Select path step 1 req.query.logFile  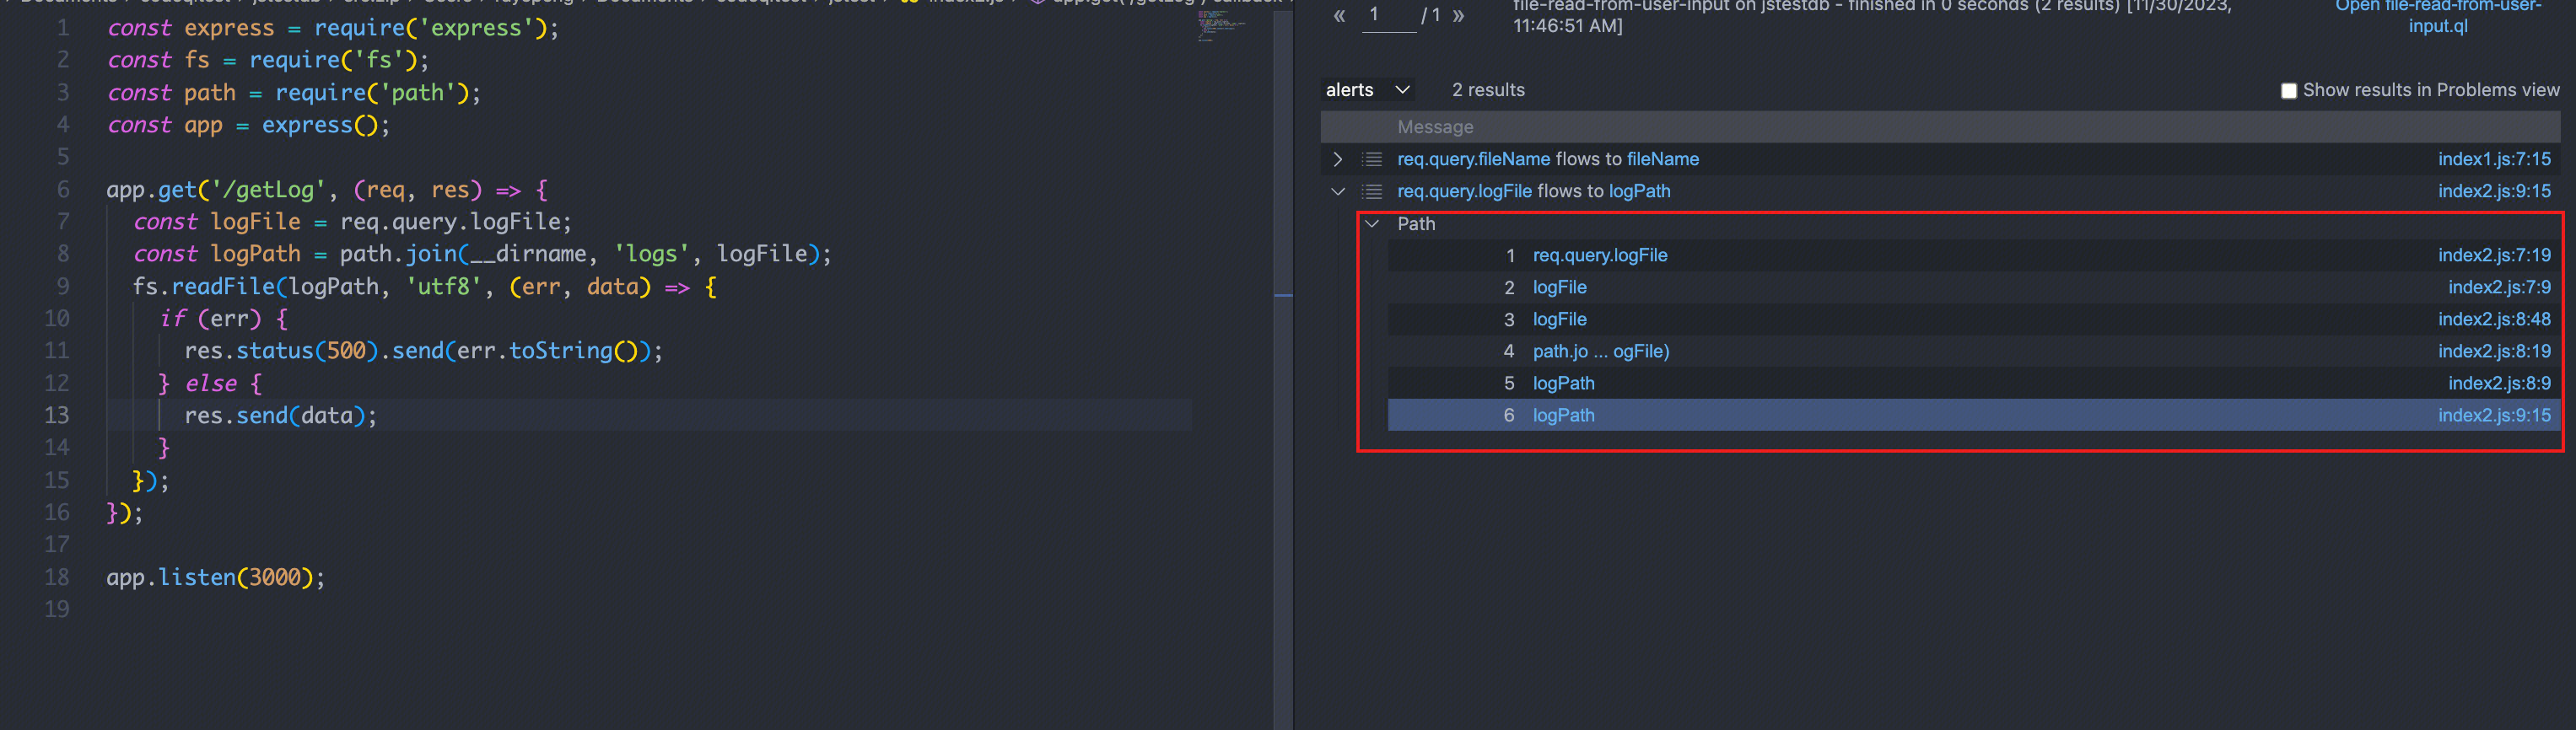pyautogui.click(x=1599, y=255)
